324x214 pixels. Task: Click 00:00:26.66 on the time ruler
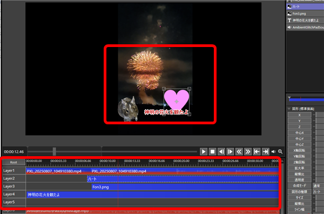231,161
